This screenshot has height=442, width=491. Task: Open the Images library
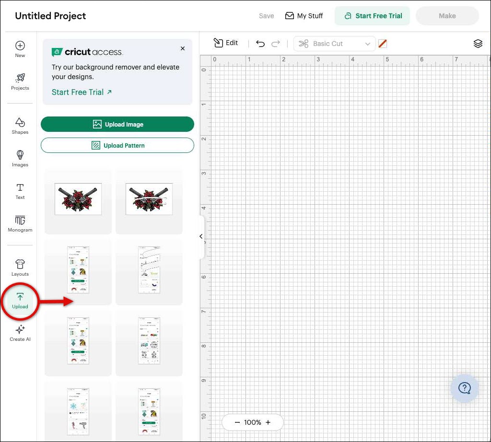tap(20, 158)
